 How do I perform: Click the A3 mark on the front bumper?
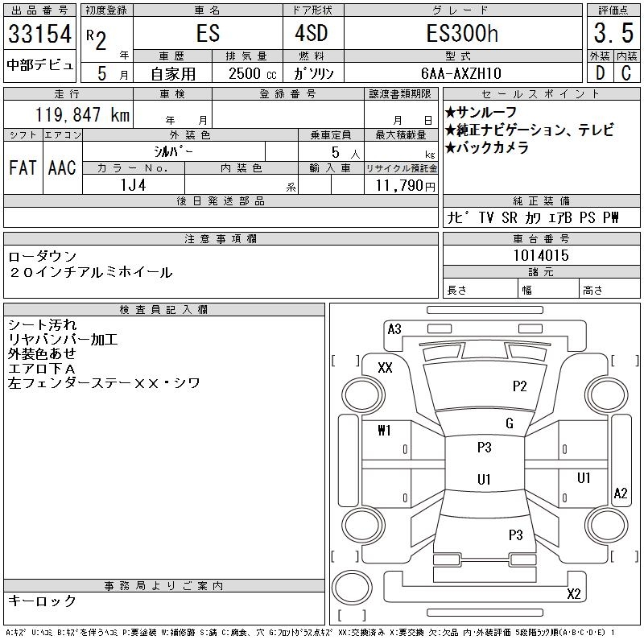pos(394,328)
